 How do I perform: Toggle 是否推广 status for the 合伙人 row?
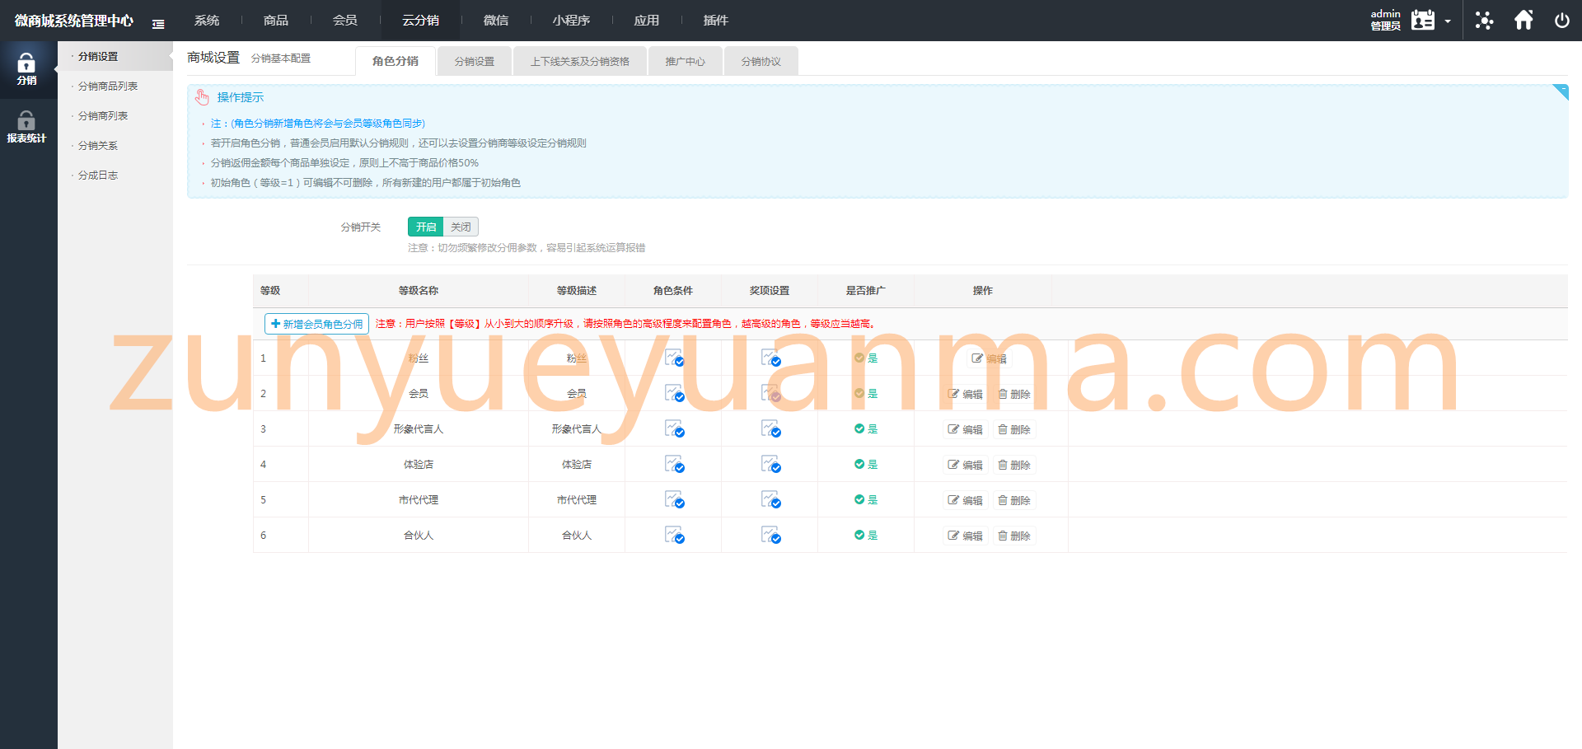866,535
